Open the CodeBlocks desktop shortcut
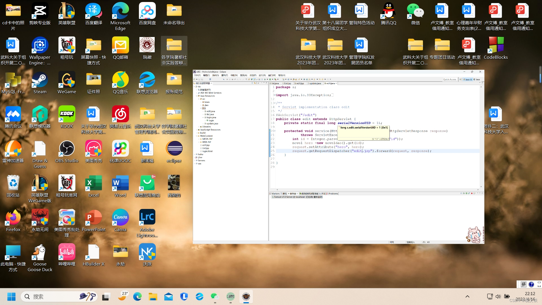This screenshot has height=305, width=542. (496, 48)
